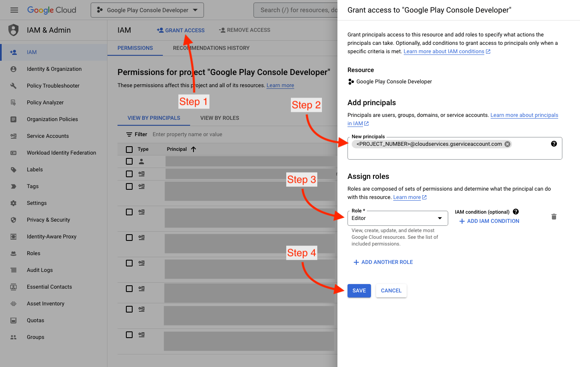
Task: Click the Save button
Action: click(359, 291)
